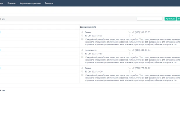This screenshot has width=180, height=118.
Task: Focus the filter search input field
Action: (x=150, y=19)
